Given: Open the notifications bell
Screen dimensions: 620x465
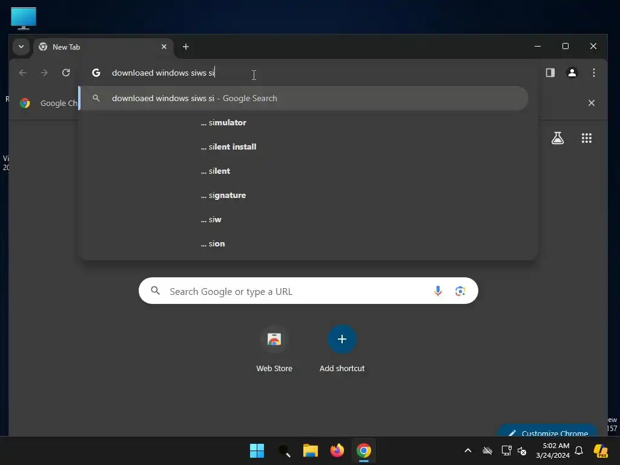Looking at the screenshot, I should [x=579, y=450].
